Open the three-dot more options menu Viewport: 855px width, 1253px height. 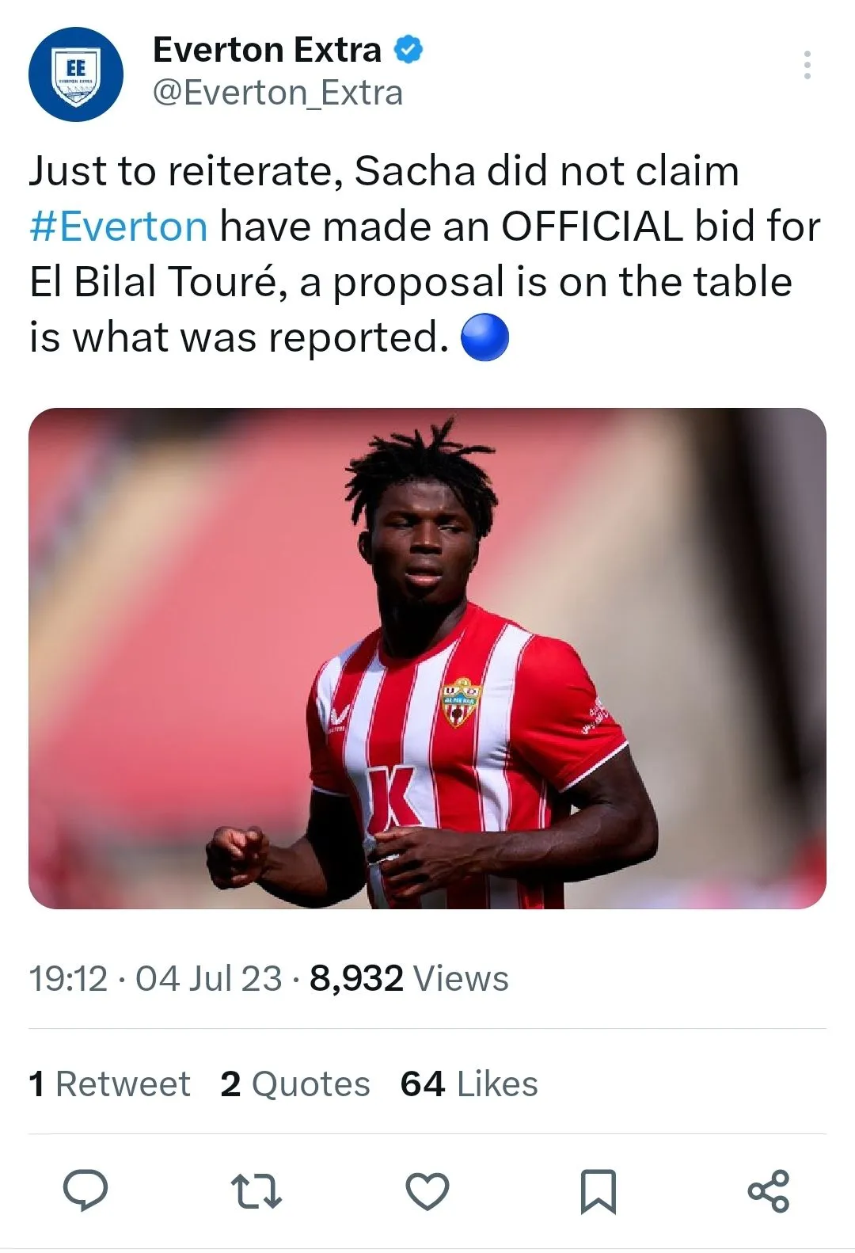[807, 65]
